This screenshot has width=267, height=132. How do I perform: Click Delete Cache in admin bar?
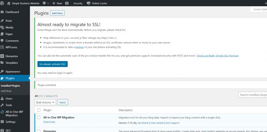100,3
